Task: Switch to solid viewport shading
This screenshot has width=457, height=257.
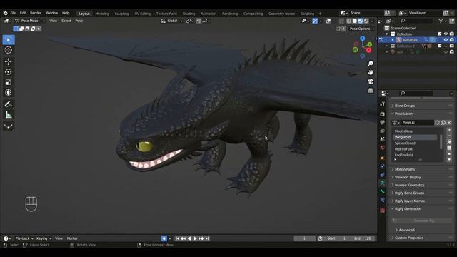Action: (355, 21)
